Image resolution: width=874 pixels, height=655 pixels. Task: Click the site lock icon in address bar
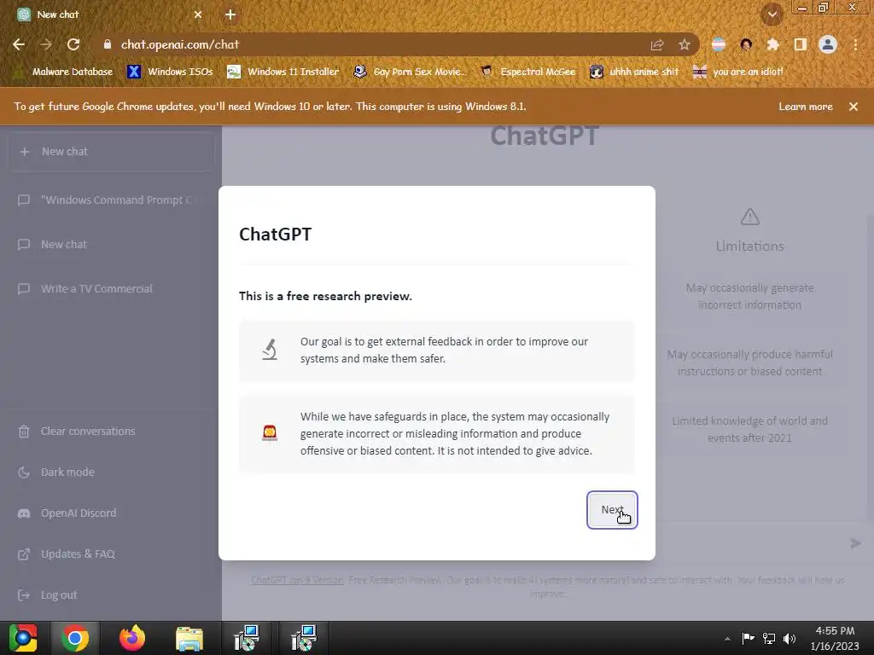pos(107,44)
